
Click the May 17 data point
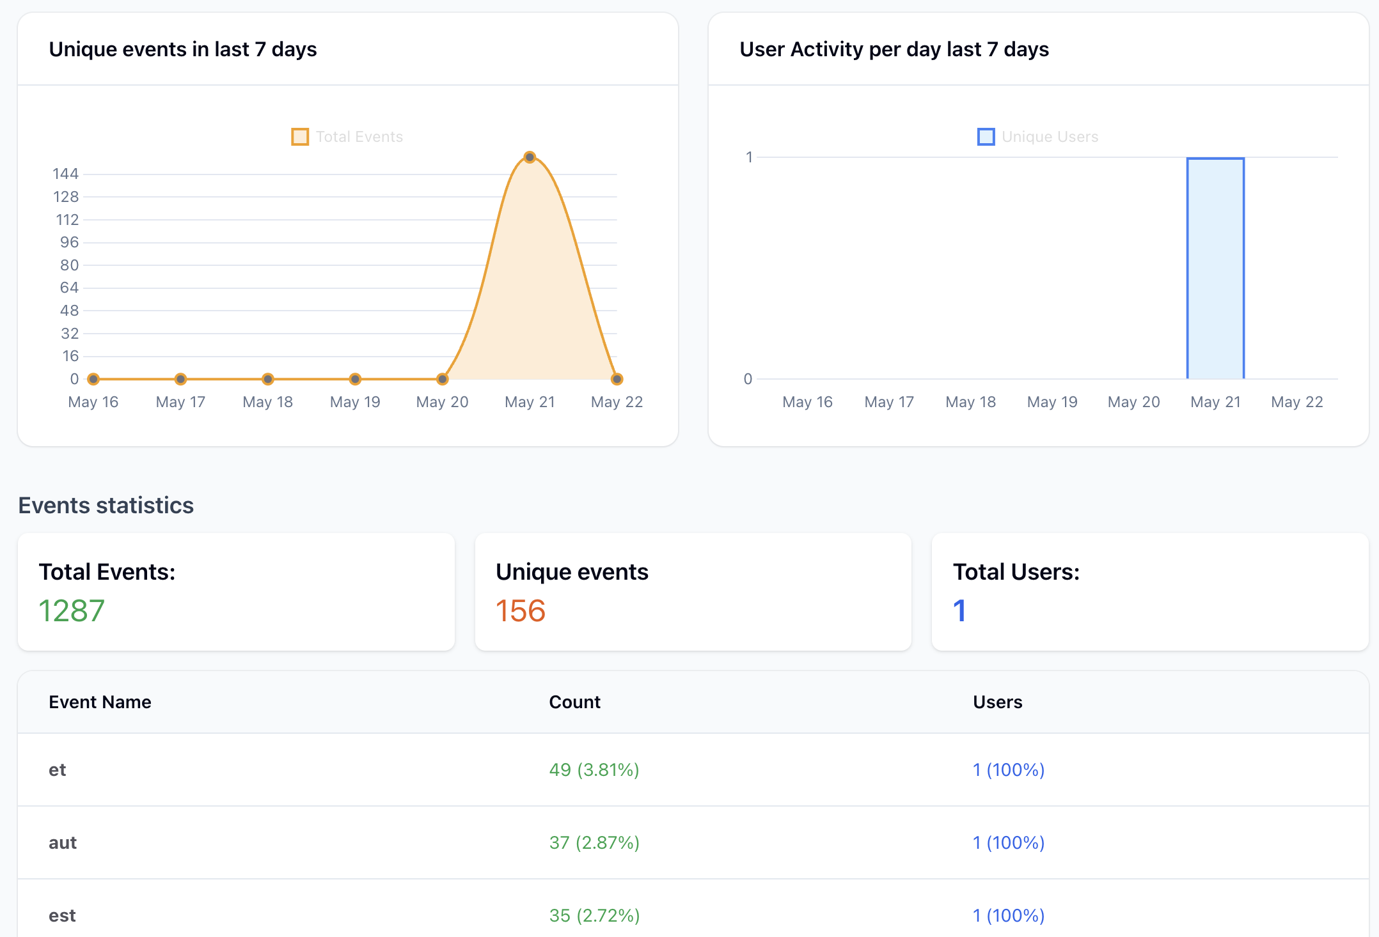181,379
